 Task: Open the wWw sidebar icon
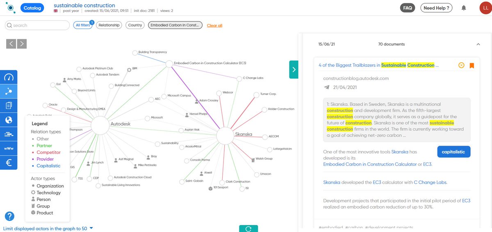click(9, 149)
